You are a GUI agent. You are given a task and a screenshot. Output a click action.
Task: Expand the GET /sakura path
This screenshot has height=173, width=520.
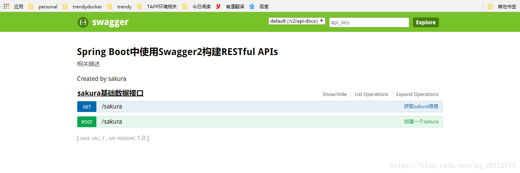(112, 107)
